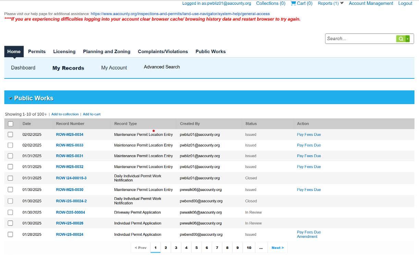Screen dimensions: 419x255
Task: Go to the Dashboard menu item
Action: coord(23,67)
